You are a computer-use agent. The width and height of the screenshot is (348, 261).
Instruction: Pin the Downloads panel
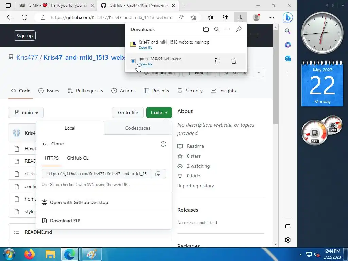click(x=239, y=29)
